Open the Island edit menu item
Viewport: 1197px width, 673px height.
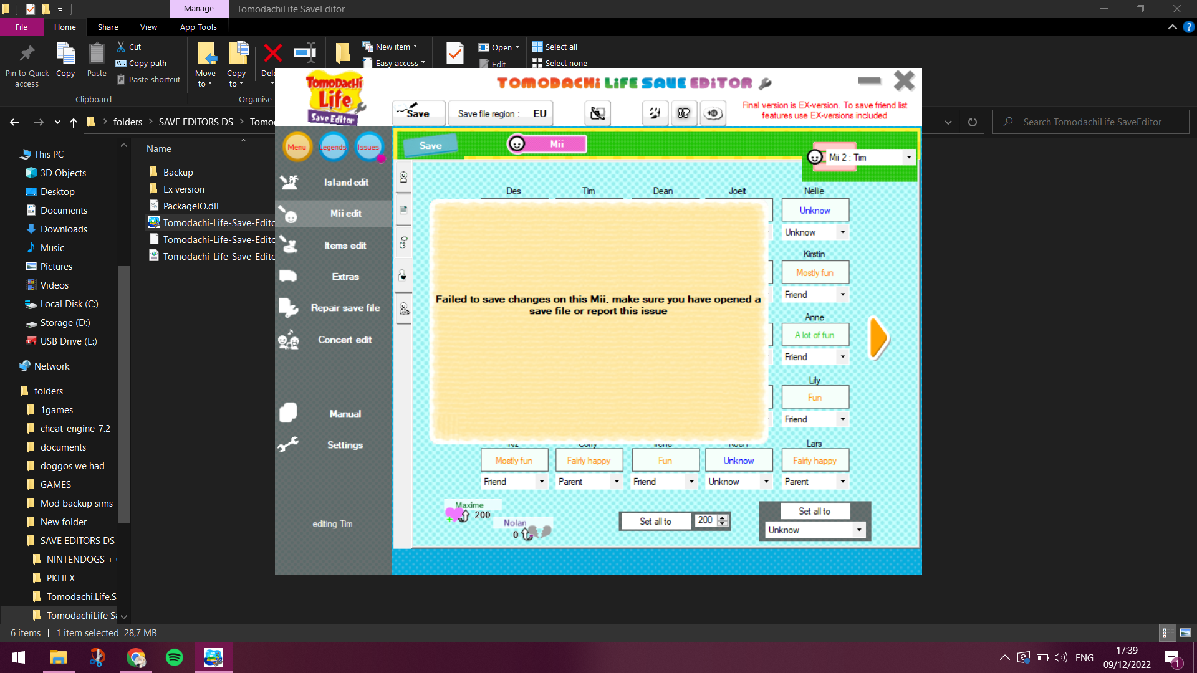[x=334, y=182]
